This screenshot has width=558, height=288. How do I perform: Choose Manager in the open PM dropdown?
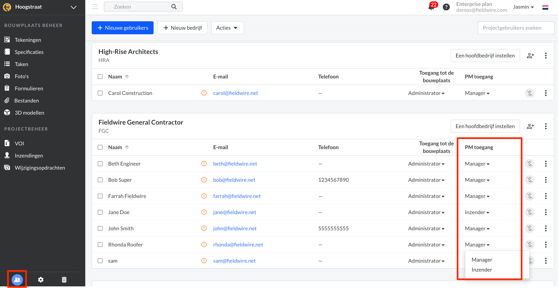click(482, 260)
